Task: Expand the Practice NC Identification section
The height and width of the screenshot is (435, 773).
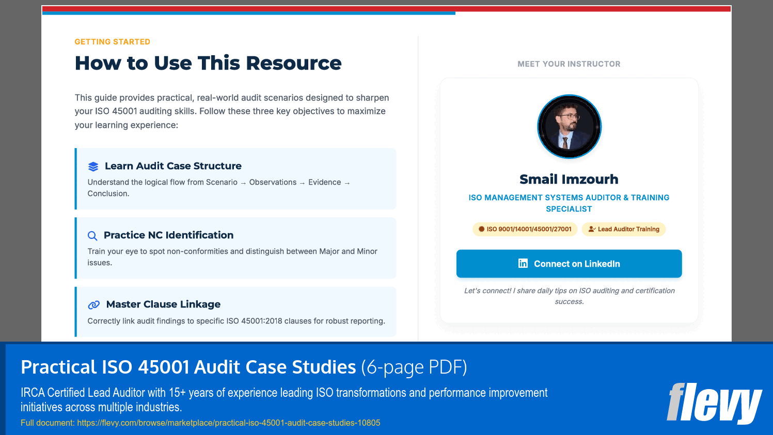Action: [235, 248]
